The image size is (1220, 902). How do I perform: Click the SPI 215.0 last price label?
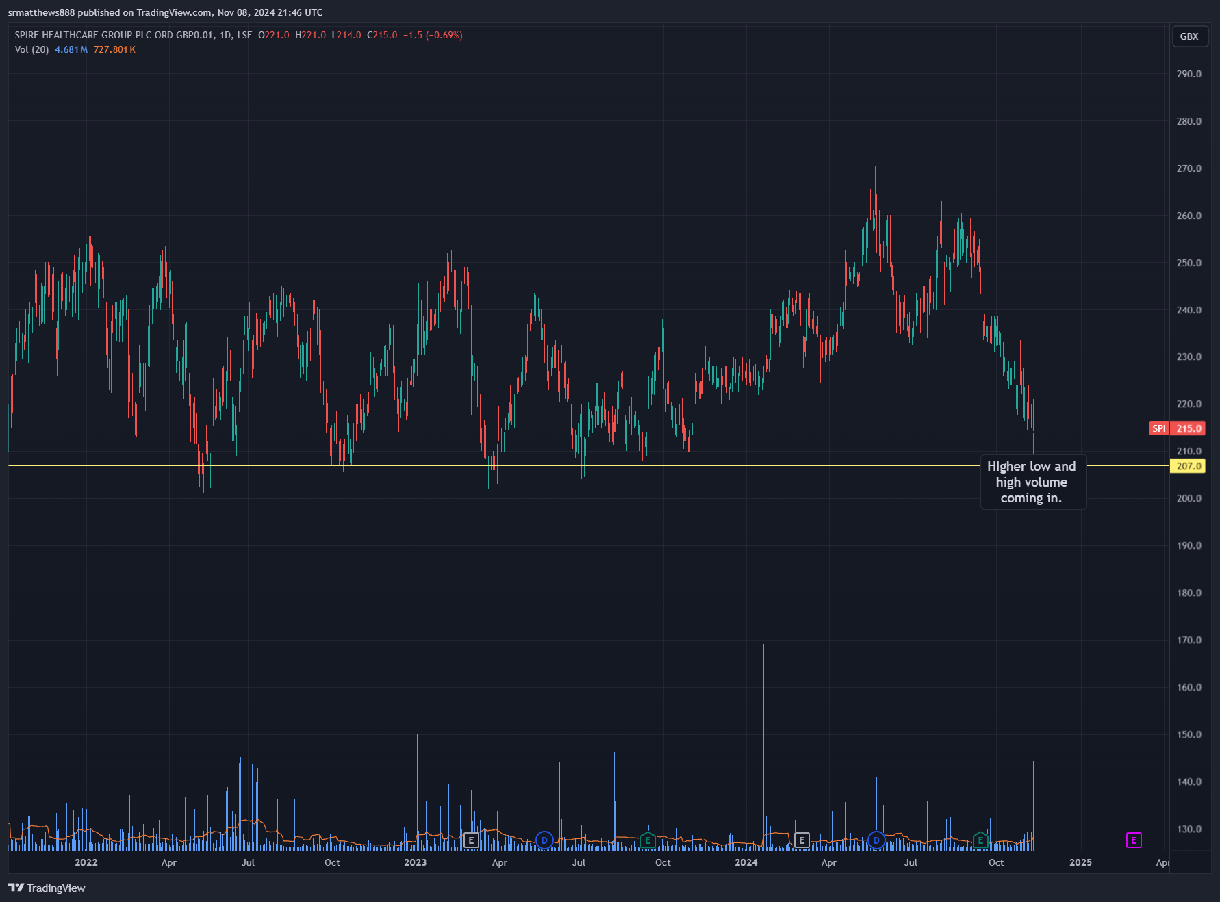tap(1178, 428)
